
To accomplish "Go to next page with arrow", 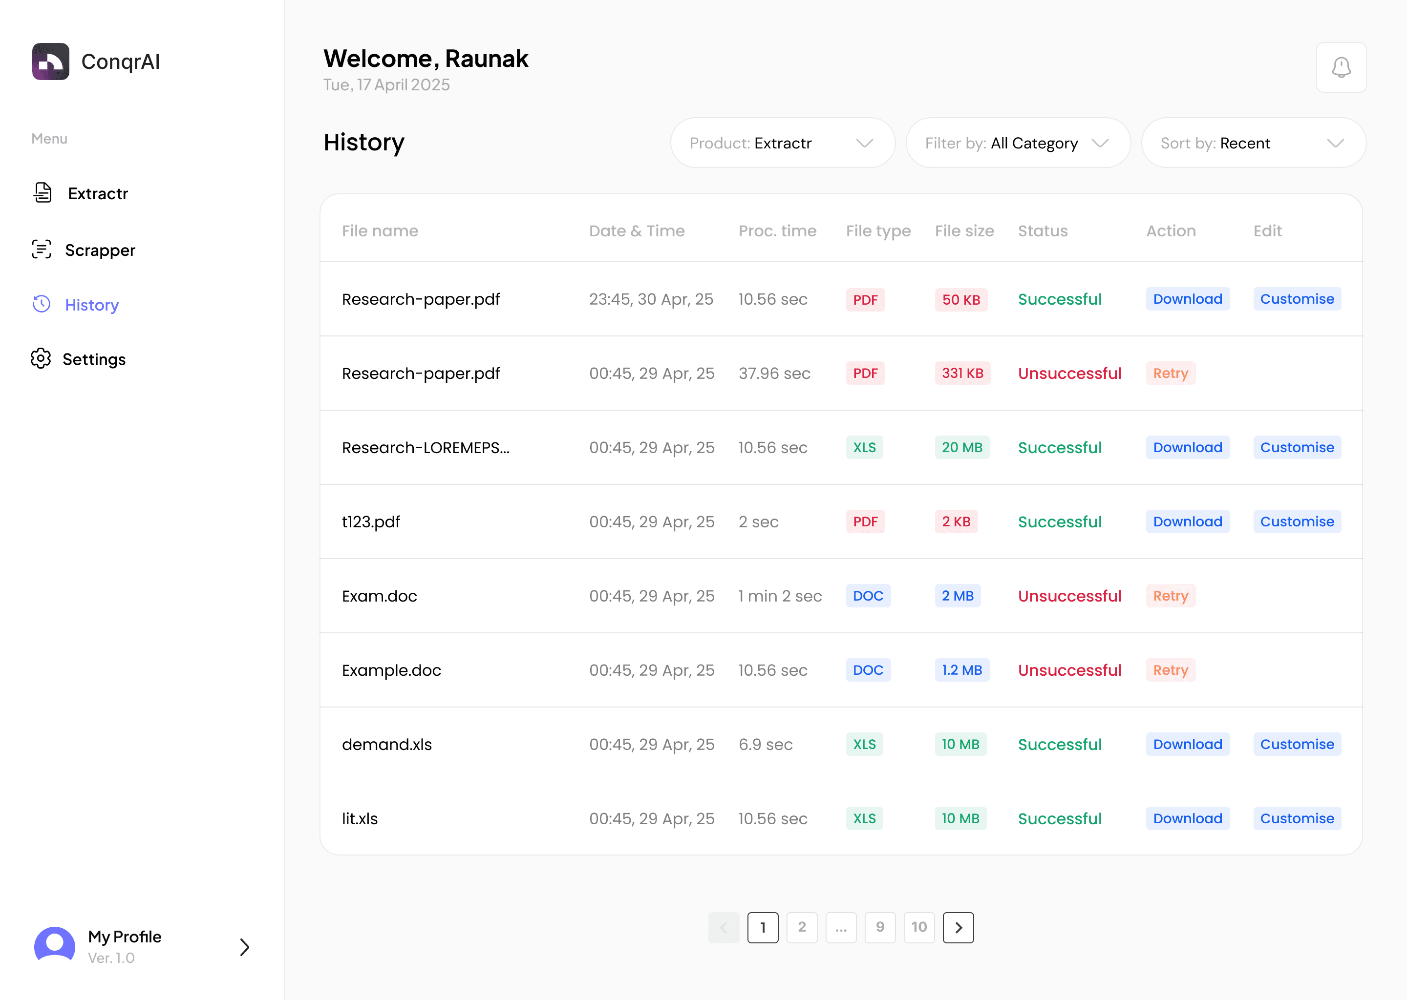I will (x=958, y=927).
